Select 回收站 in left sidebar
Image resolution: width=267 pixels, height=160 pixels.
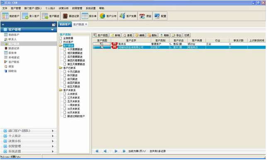10,71
